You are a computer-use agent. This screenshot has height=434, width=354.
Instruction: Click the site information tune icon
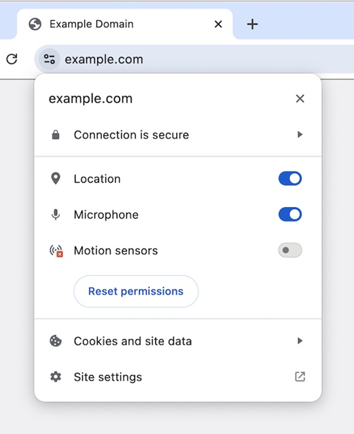pos(50,59)
